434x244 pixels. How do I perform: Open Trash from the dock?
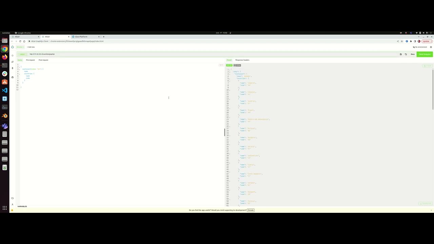pyautogui.click(x=4, y=168)
